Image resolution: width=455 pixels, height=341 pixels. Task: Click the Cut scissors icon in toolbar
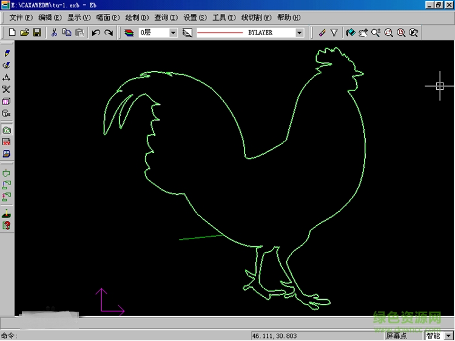(x=54, y=32)
